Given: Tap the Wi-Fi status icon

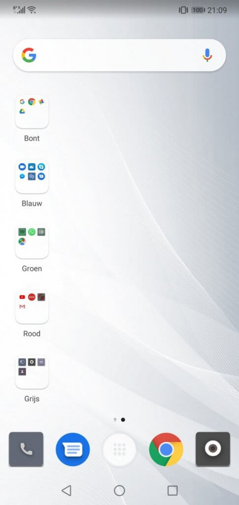Looking at the screenshot, I should click(x=32, y=10).
